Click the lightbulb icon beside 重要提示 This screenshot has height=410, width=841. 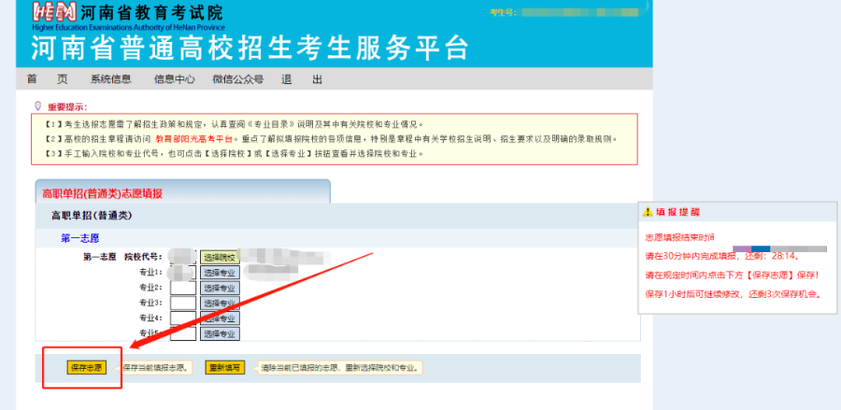click(37, 106)
